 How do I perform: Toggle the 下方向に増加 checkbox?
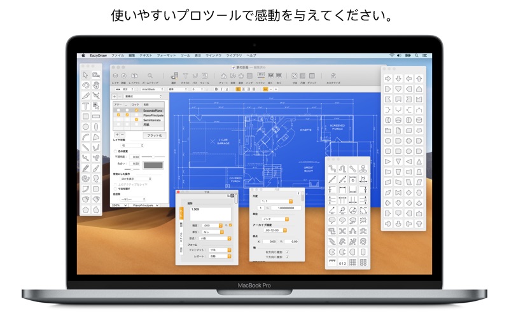(x=288, y=257)
